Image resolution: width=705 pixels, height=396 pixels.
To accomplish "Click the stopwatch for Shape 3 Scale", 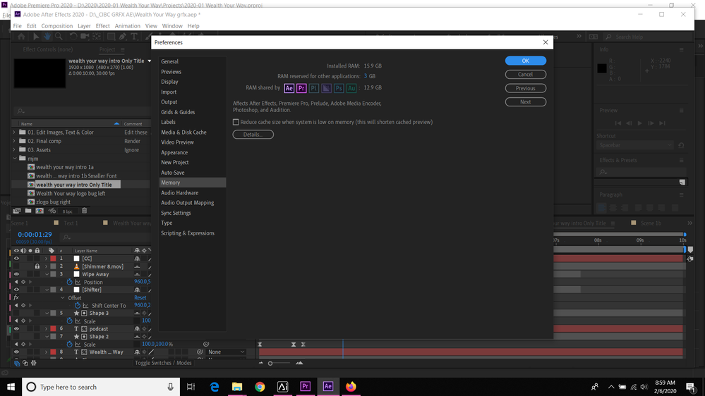I will pyautogui.click(x=70, y=321).
